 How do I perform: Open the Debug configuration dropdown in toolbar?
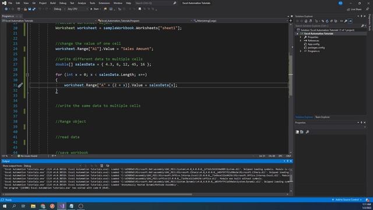[x=59, y=9]
